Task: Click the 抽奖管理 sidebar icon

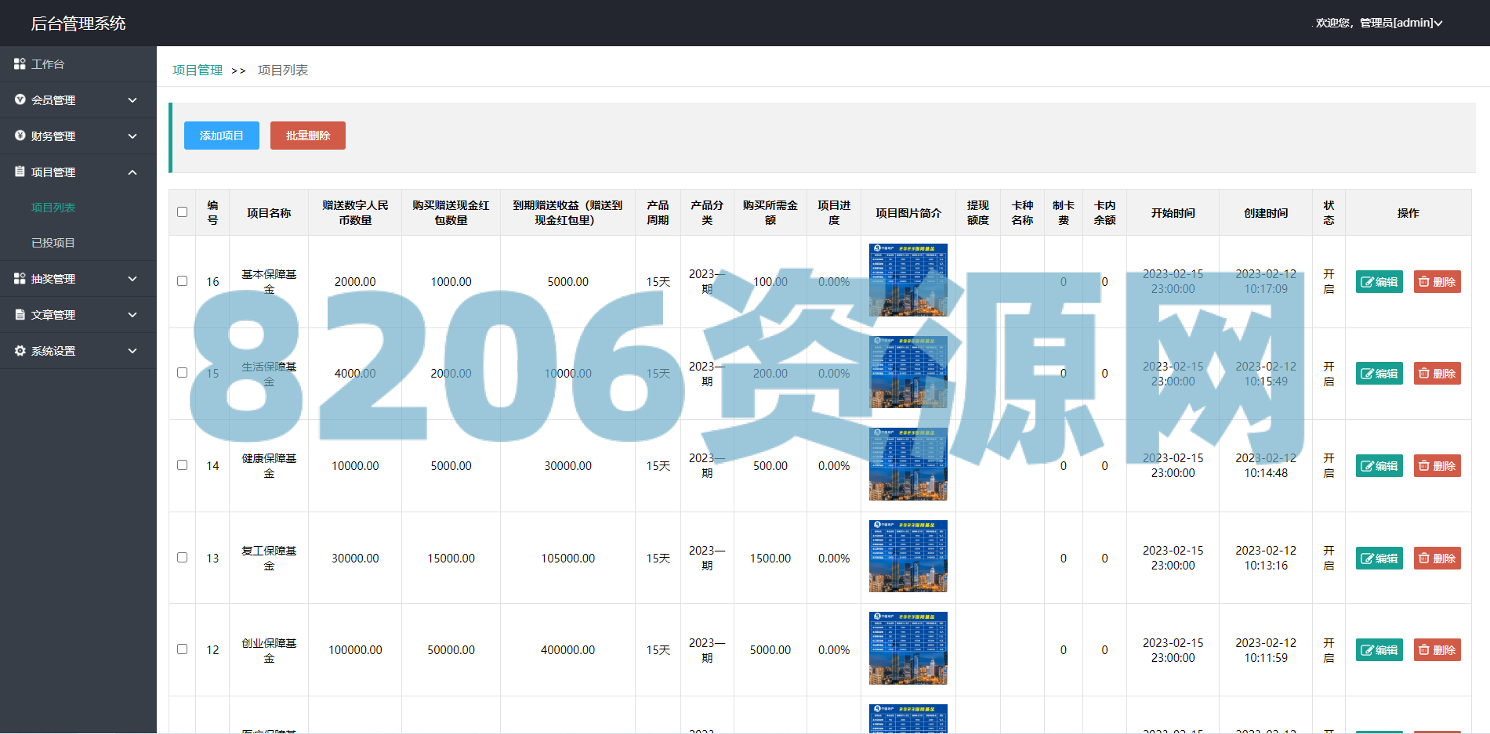Action: (x=20, y=278)
